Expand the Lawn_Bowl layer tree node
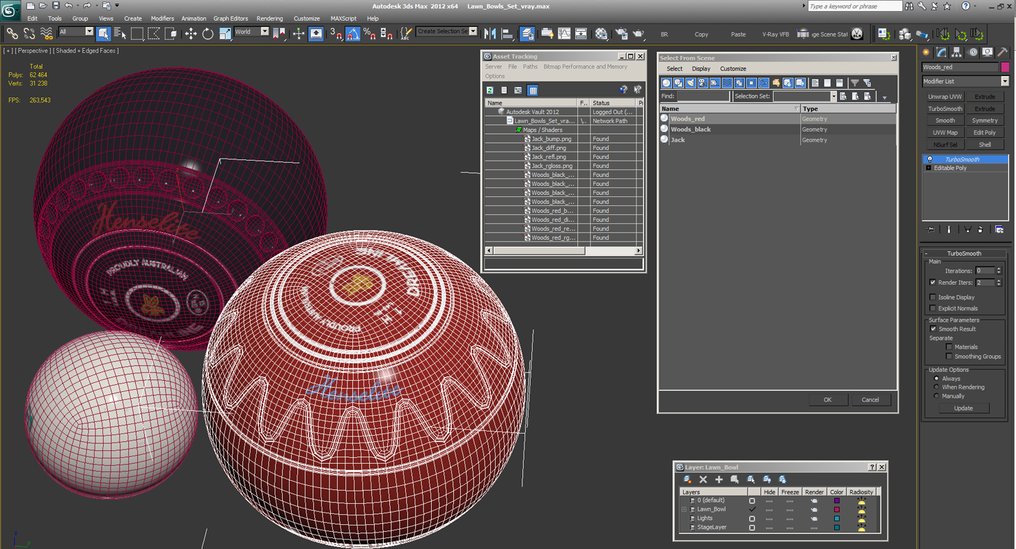The width and height of the screenshot is (1016, 549). click(684, 509)
